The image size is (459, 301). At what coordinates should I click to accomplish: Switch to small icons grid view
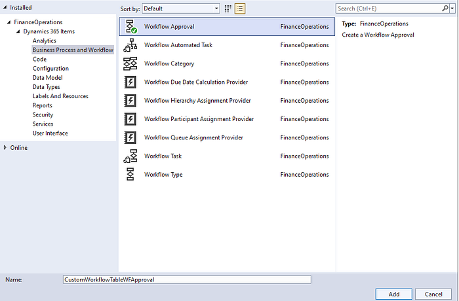point(228,9)
